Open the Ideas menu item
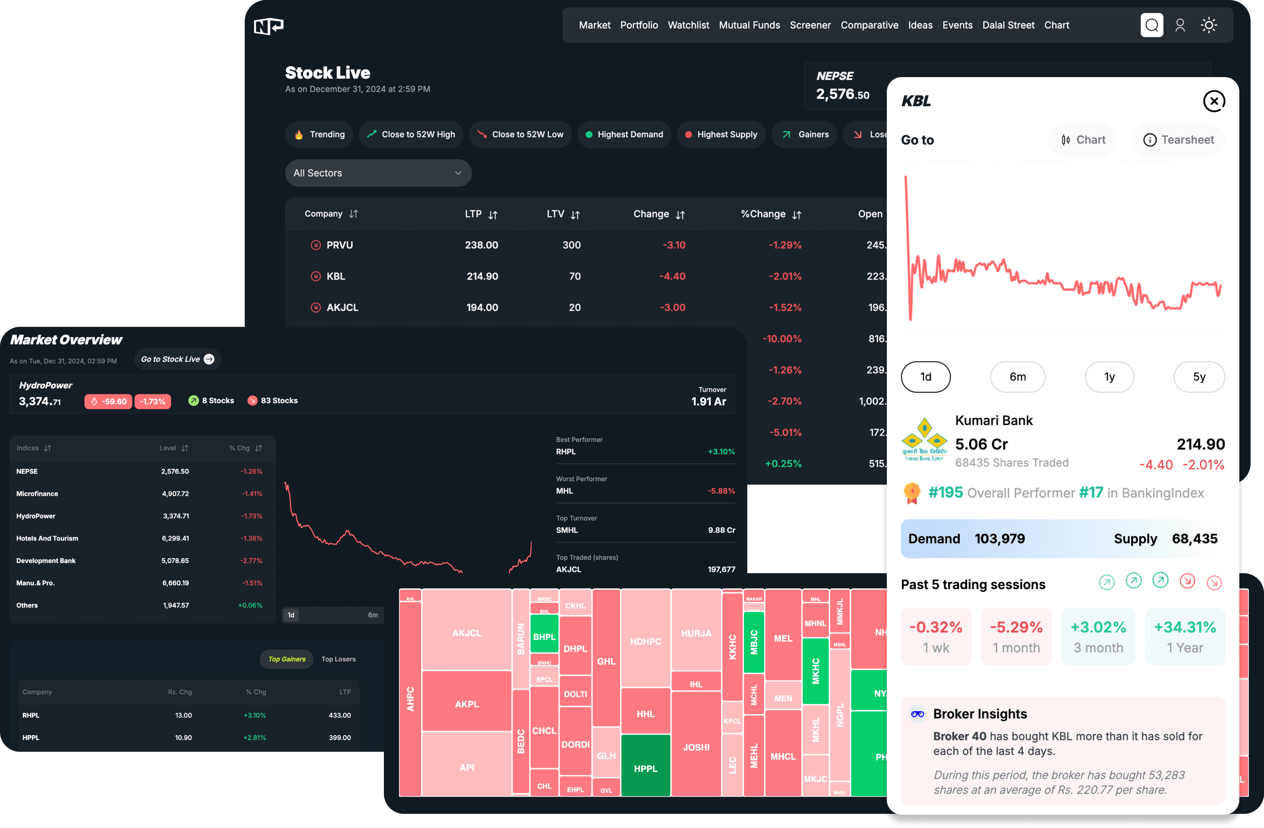The height and width of the screenshot is (828, 1264). [920, 25]
